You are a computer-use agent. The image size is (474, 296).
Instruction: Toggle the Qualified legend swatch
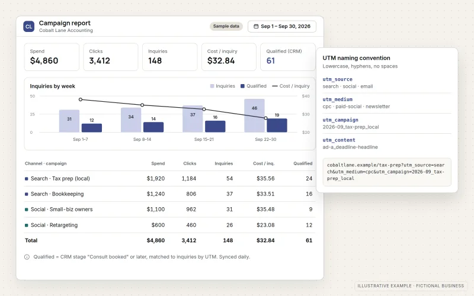[x=242, y=86]
